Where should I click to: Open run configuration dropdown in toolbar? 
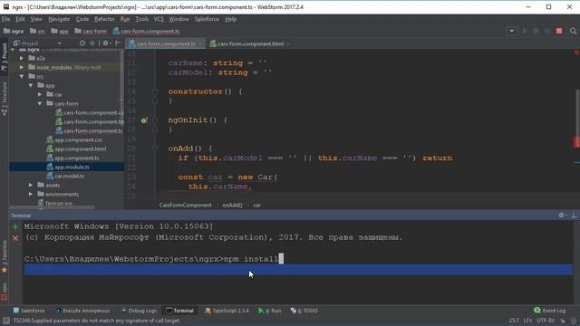[511, 31]
